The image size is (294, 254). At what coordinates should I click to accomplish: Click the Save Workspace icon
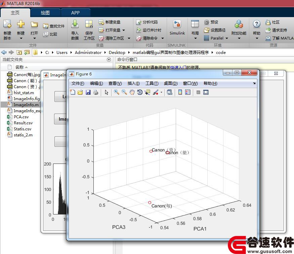tap(89, 24)
